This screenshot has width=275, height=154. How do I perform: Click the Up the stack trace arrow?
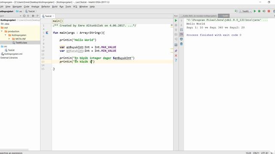(x=181, y=21)
